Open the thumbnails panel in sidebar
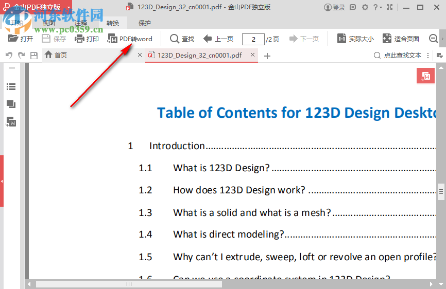 (x=11, y=104)
